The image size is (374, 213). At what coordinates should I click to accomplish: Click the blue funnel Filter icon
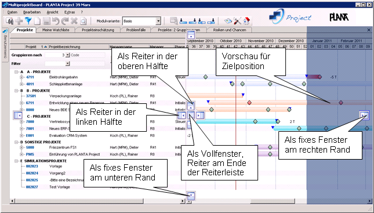pos(28,21)
